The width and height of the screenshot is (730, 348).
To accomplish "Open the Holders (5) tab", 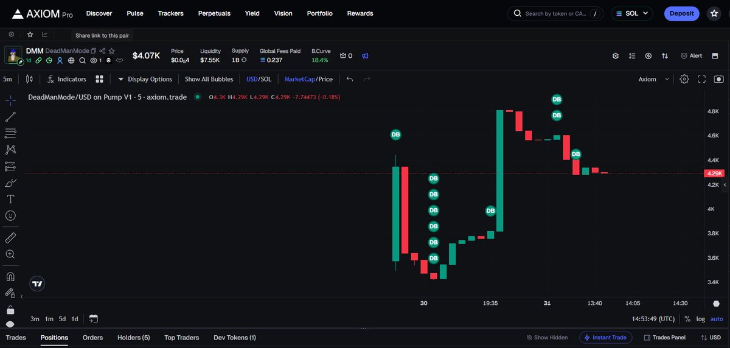I will point(133,337).
